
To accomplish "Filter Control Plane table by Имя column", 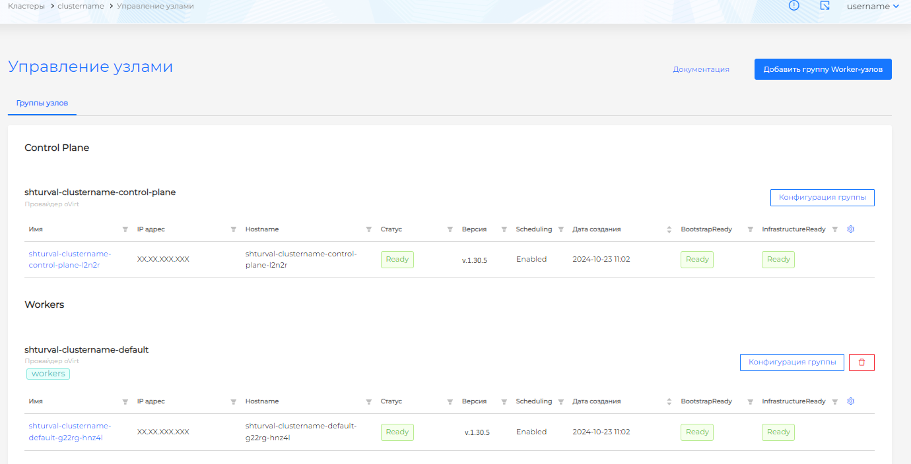I will [x=125, y=229].
